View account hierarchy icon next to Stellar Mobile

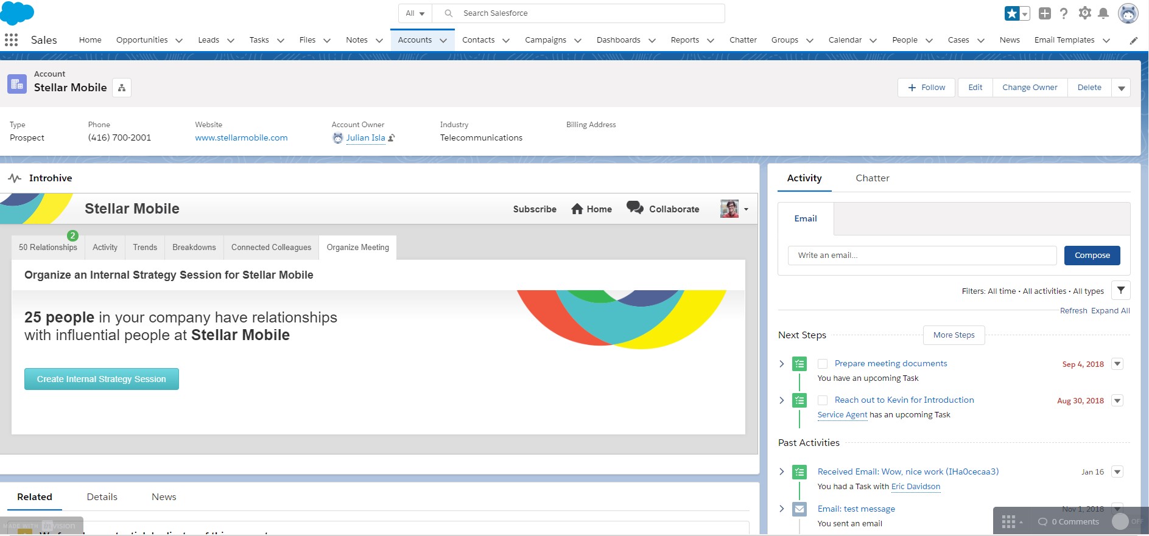(122, 88)
